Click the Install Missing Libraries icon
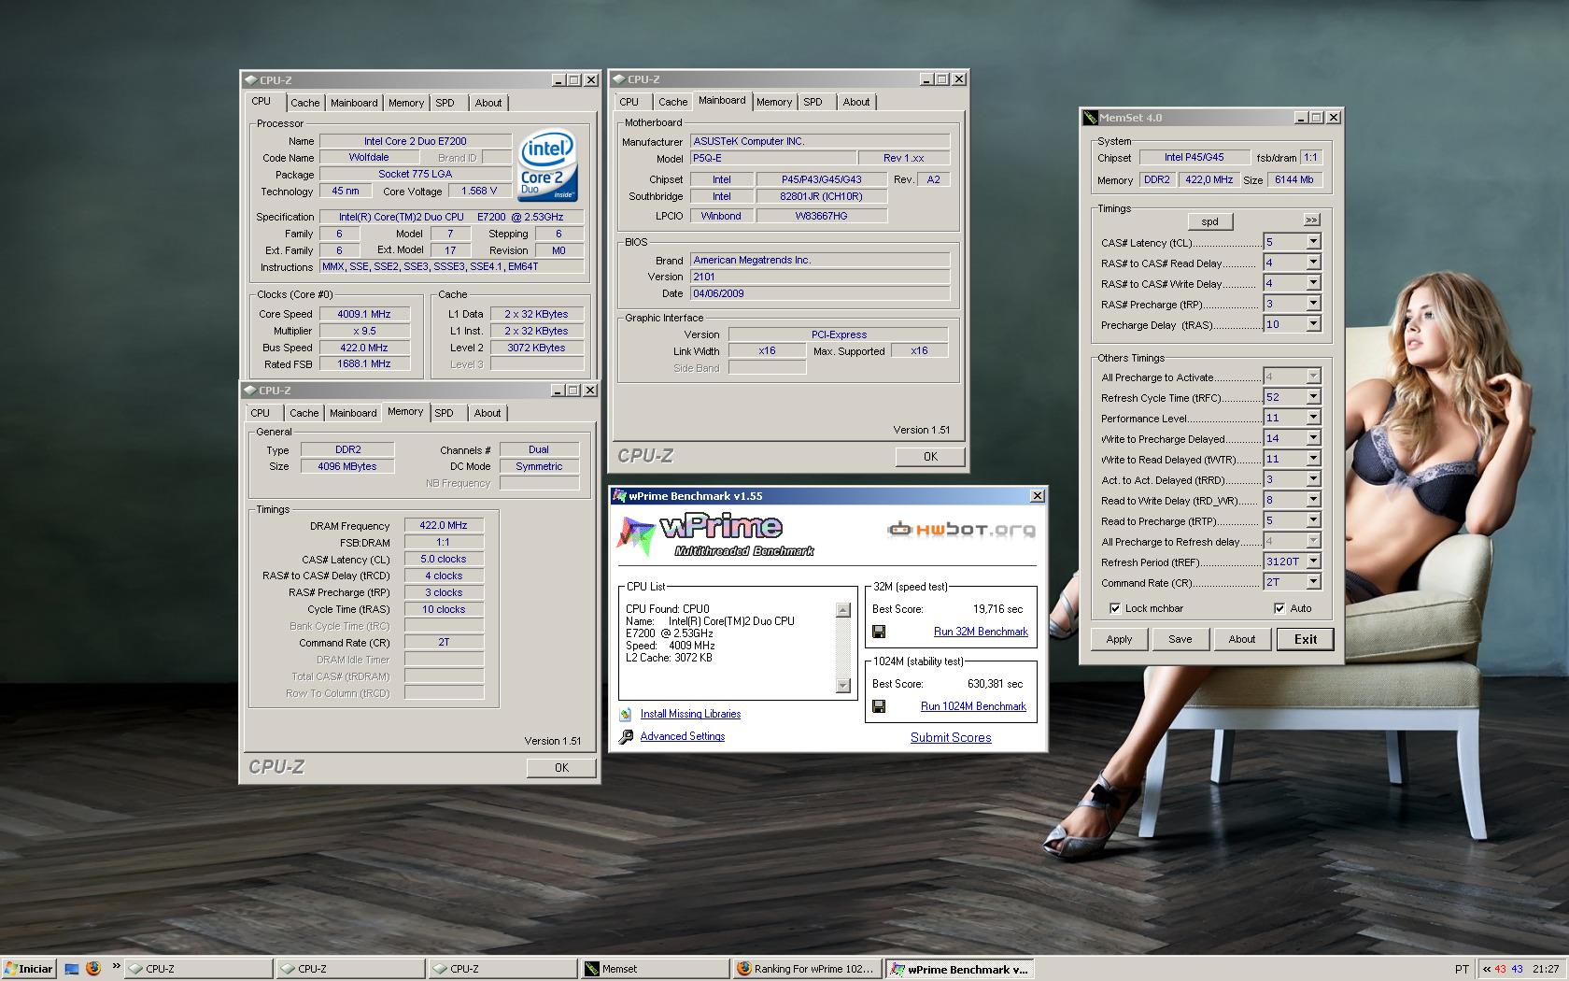 [626, 714]
